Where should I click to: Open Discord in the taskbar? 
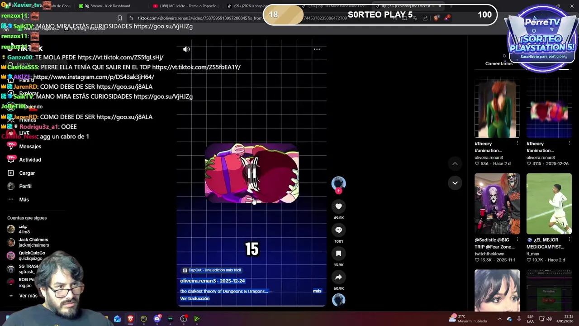click(157, 319)
